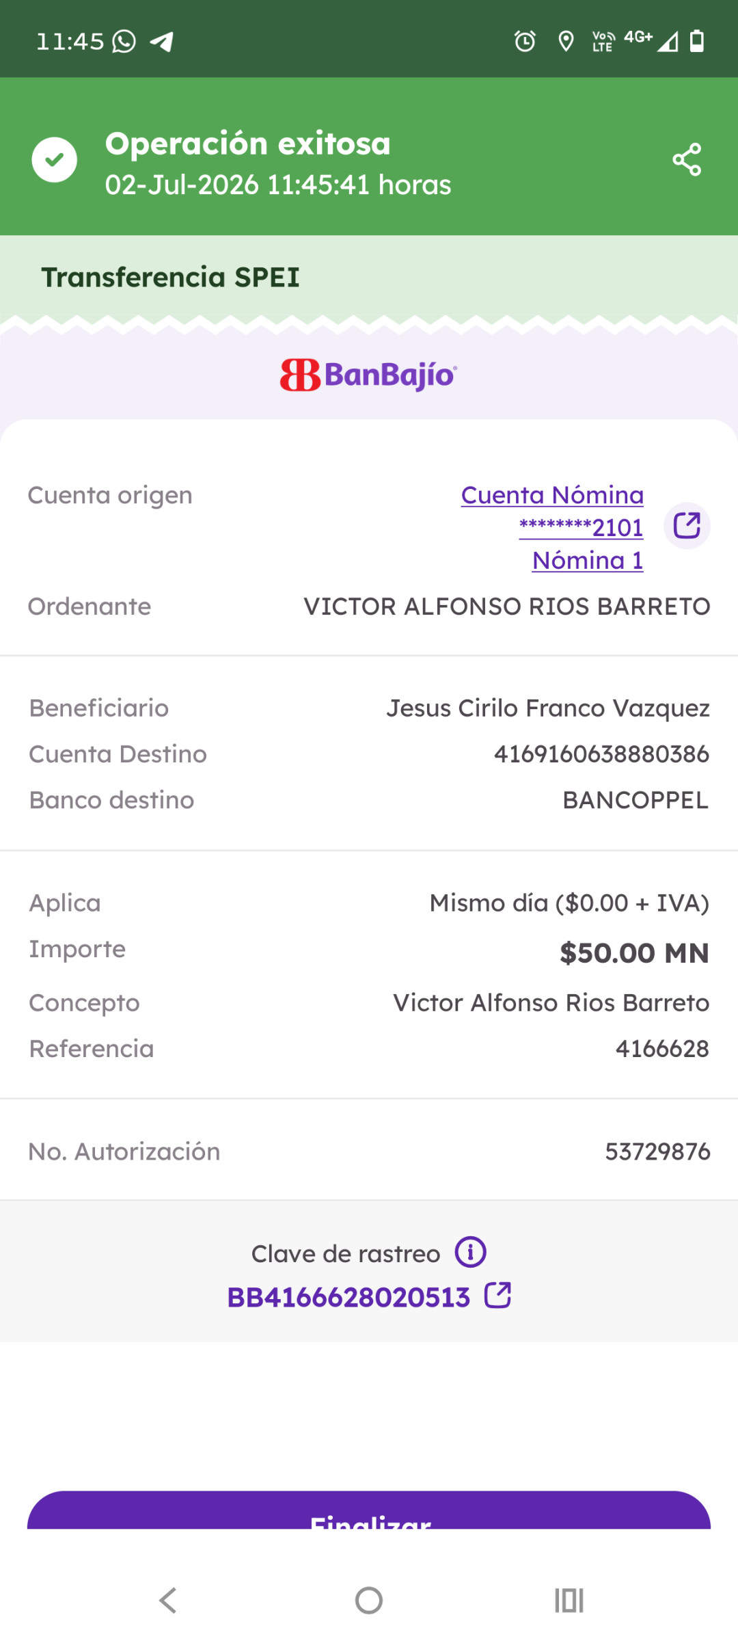Screen dimensions: 738x1641
Task: Tap the share icon in green header
Action: click(687, 159)
